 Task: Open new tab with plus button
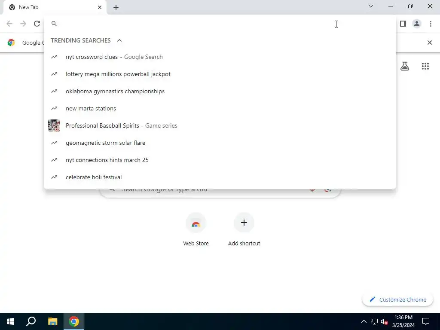coord(116,7)
